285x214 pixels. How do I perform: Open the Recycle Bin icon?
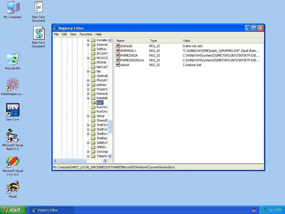pyautogui.click(x=13, y=59)
